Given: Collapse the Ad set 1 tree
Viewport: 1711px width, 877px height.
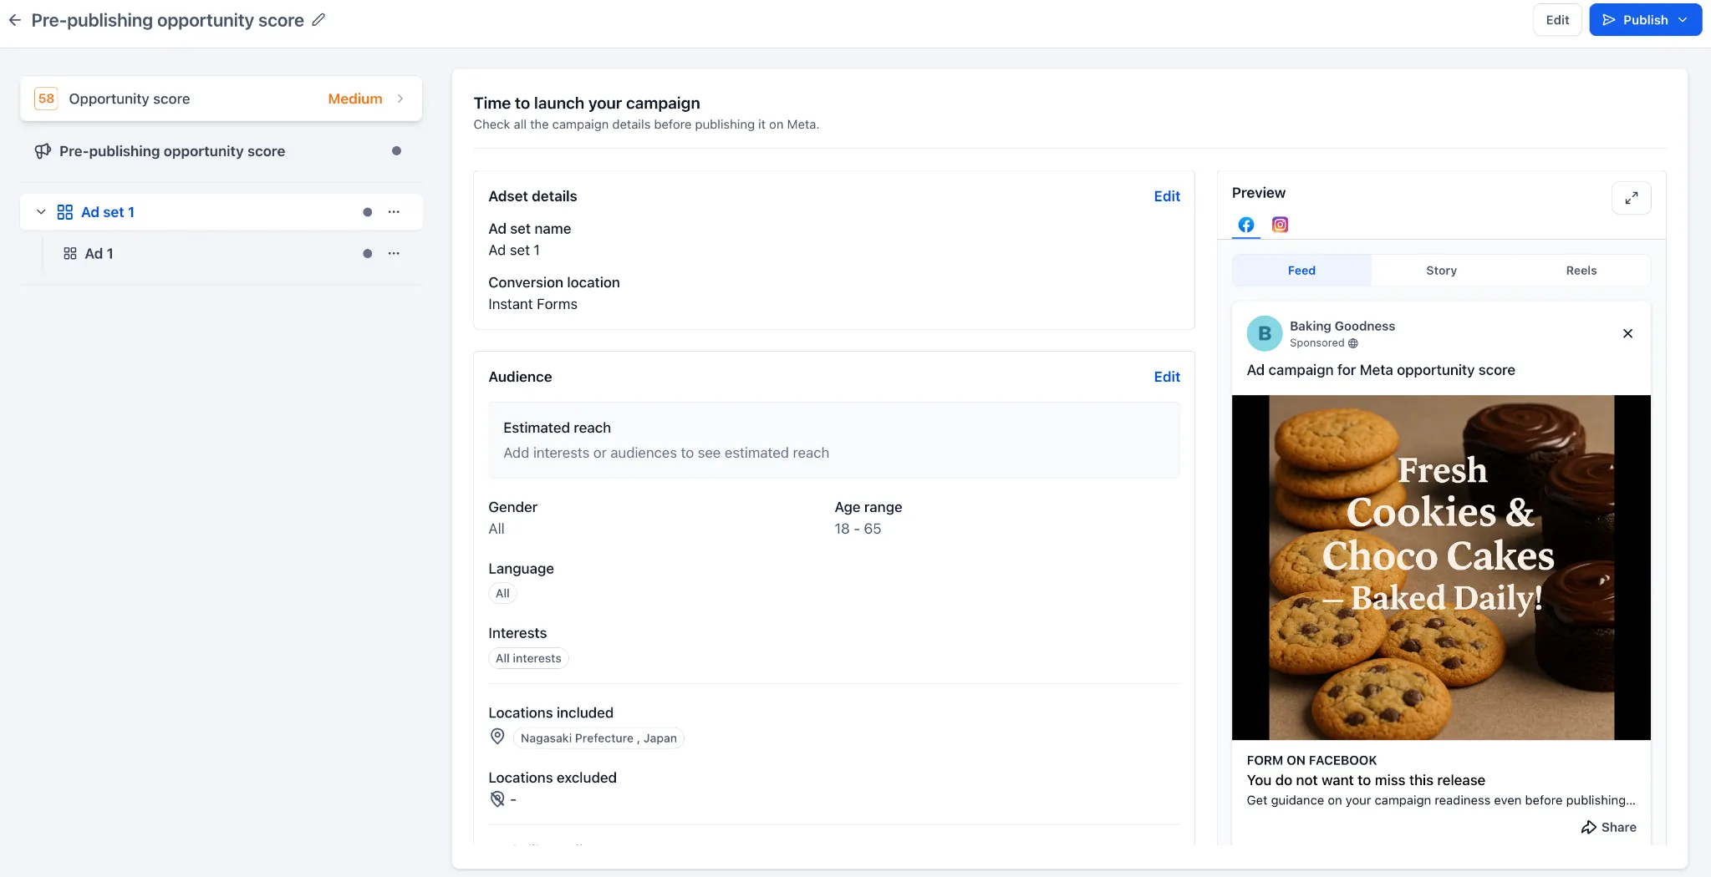Looking at the screenshot, I should (41, 212).
